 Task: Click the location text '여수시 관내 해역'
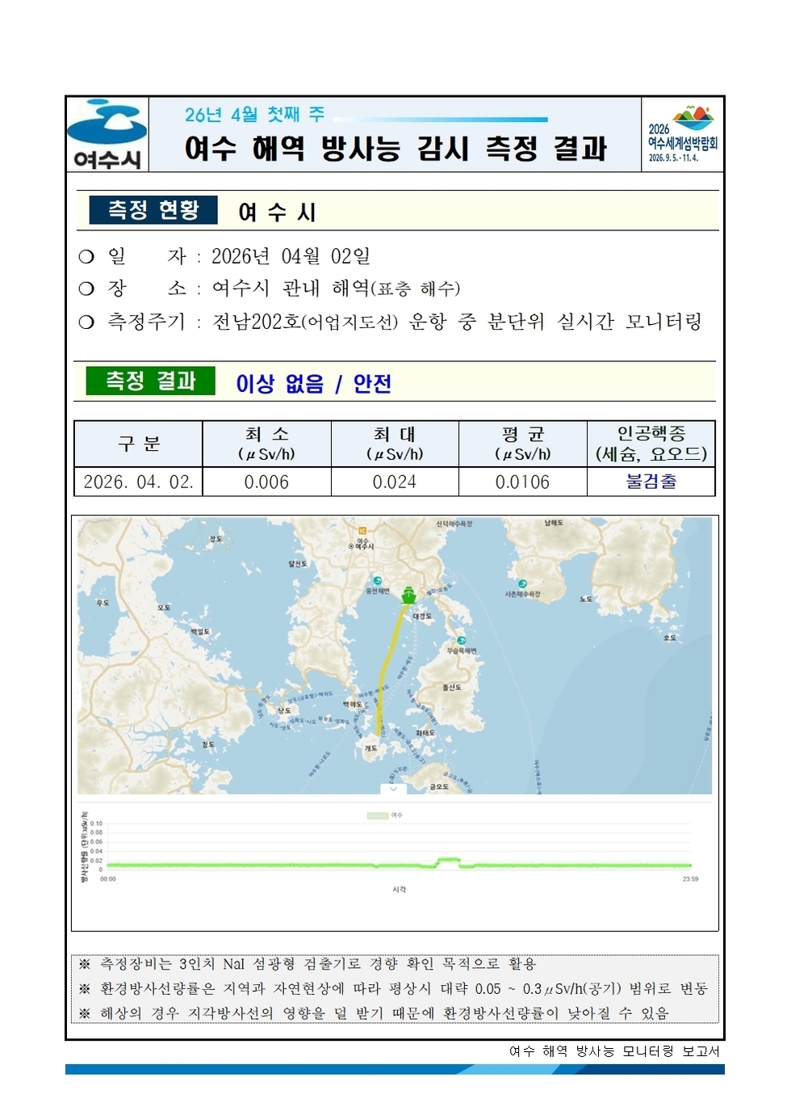tap(291, 288)
